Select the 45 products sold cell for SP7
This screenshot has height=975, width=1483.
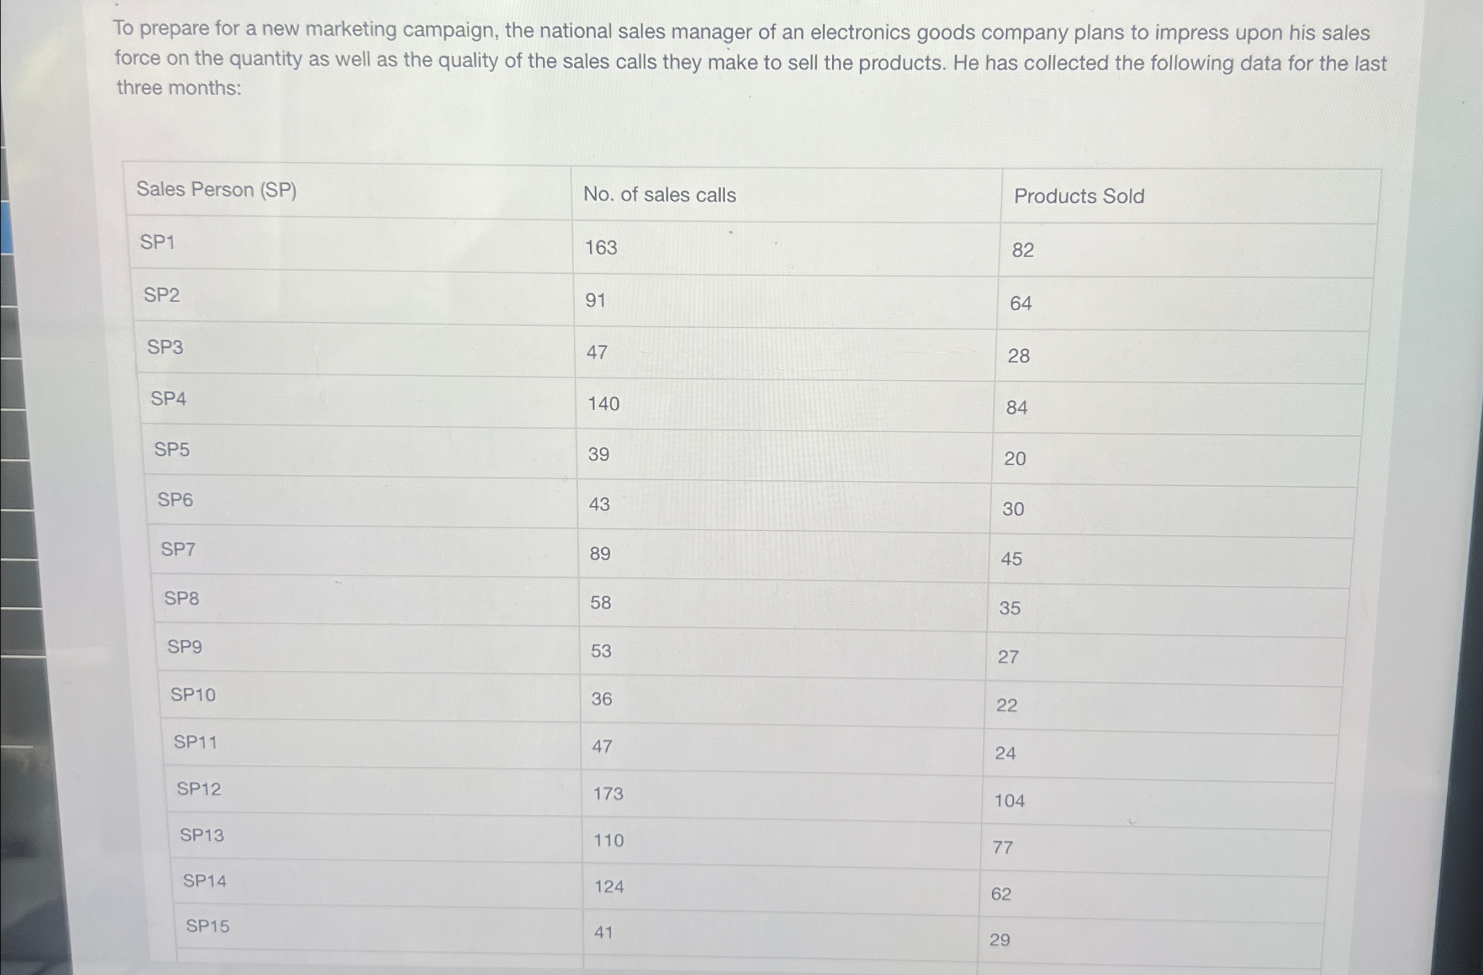click(1011, 559)
